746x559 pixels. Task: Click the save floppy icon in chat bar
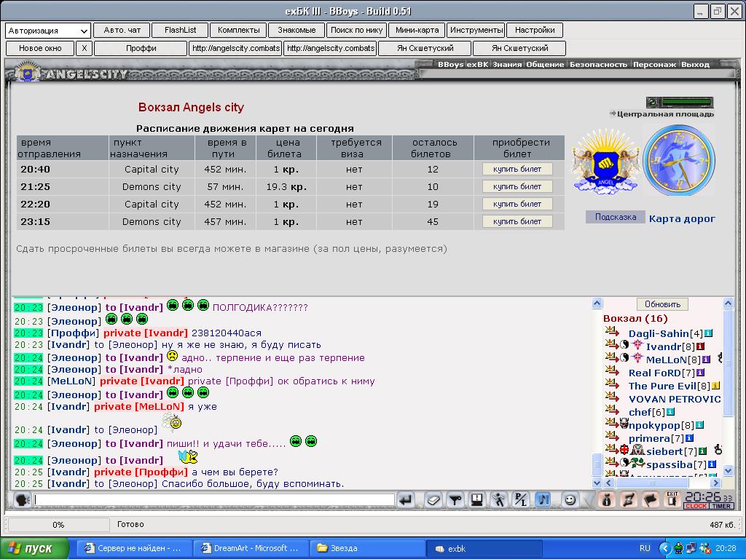(x=476, y=499)
